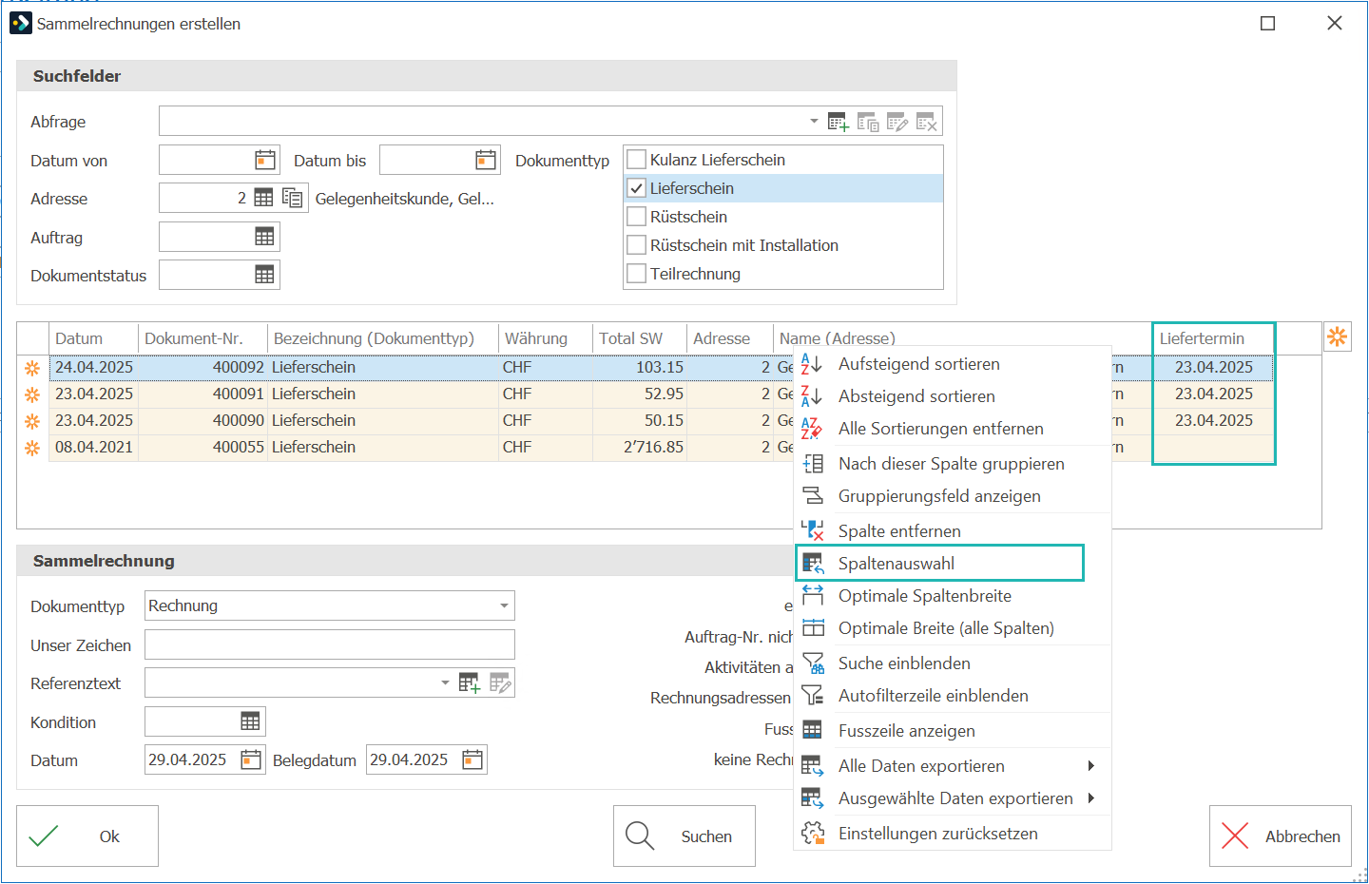Uncheck the Lieferschein document type checkbox
The width and height of the screenshot is (1369, 884).
[x=637, y=188]
